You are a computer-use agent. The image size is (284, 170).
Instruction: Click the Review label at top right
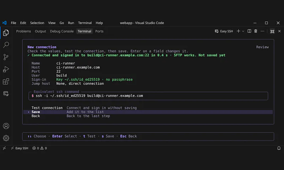[262, 47]
